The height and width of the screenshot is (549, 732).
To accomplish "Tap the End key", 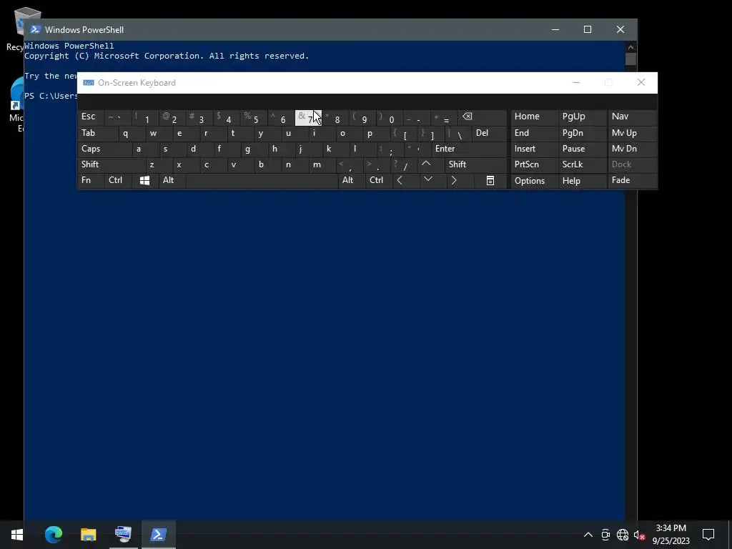I will click(x=533, y=133).
